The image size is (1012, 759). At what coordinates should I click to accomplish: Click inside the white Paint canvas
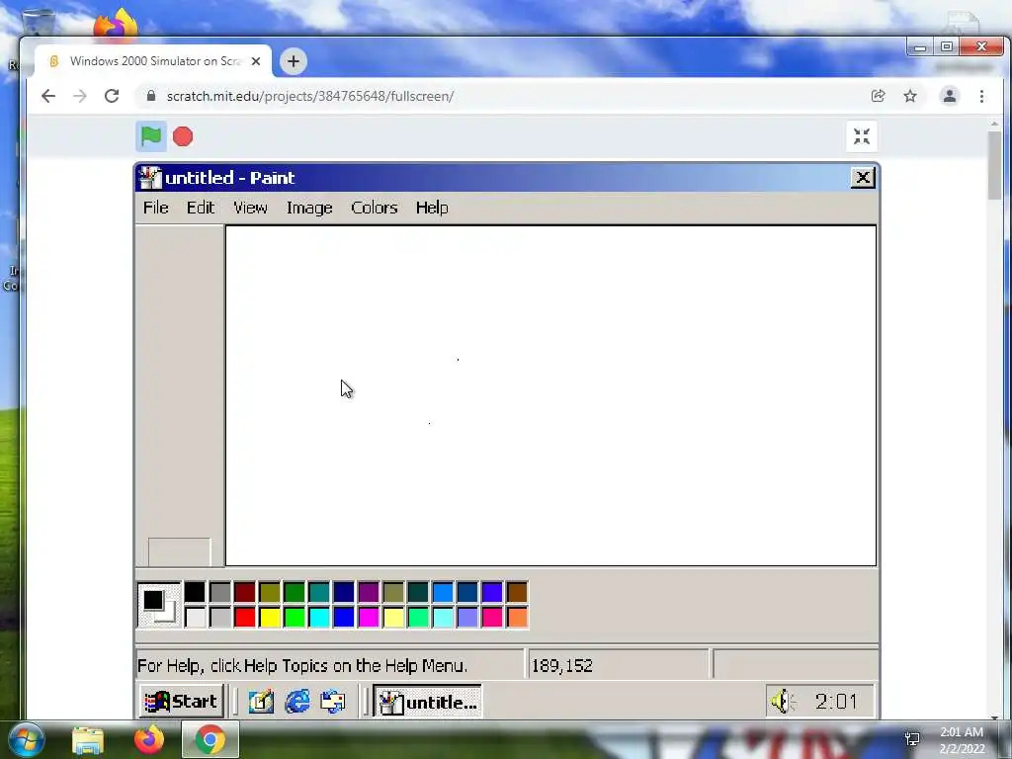click(x=550, y=395)
